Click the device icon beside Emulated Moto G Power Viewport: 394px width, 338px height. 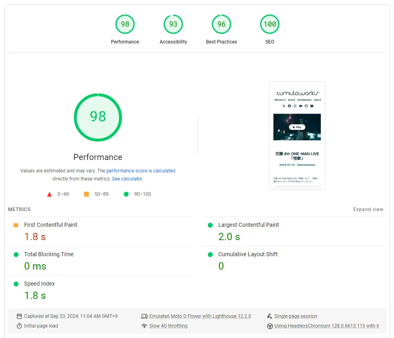[144, 316]
